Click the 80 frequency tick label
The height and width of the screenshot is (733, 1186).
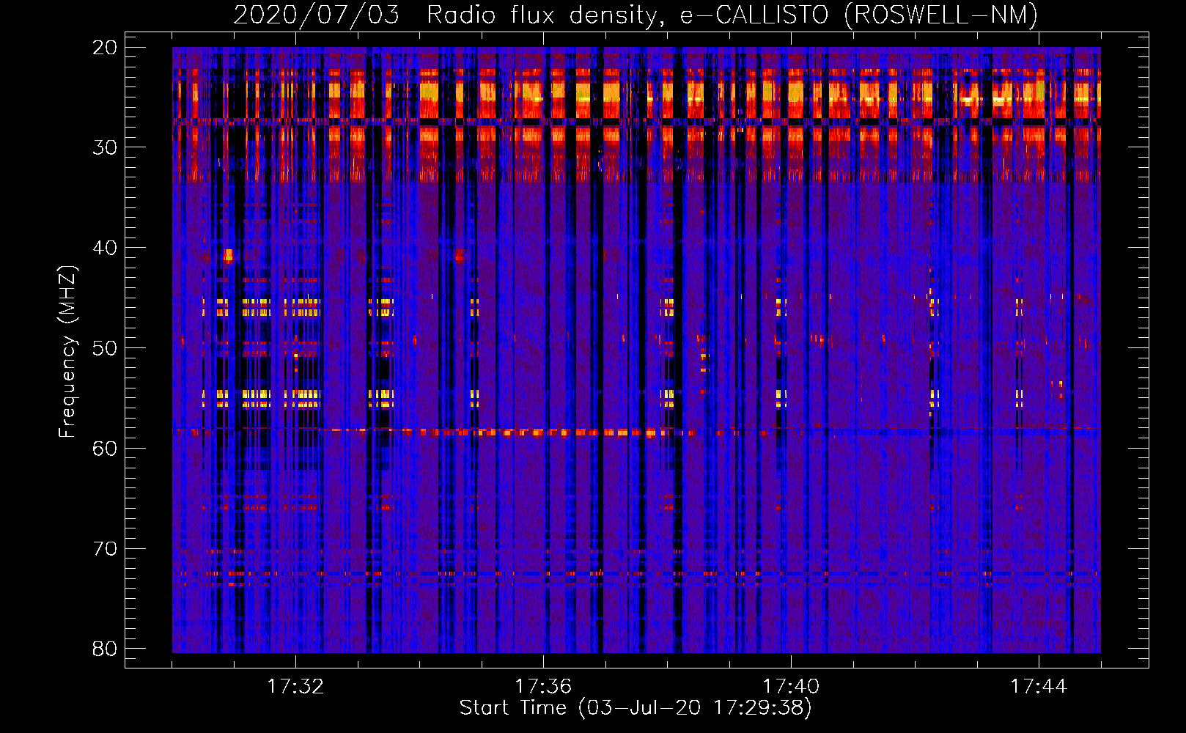(105, 649)
